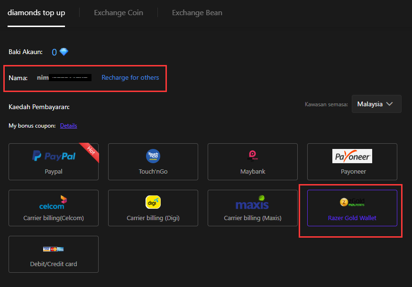Switch to the Exchange Coin tab

119,13
